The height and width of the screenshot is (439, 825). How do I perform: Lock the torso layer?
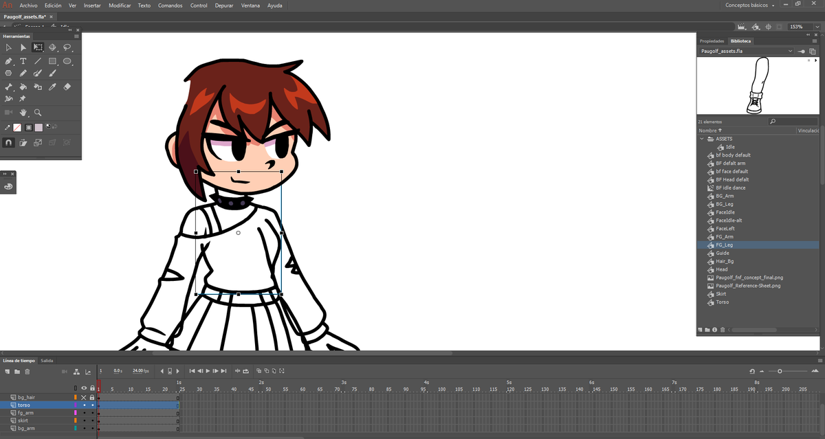92,405
